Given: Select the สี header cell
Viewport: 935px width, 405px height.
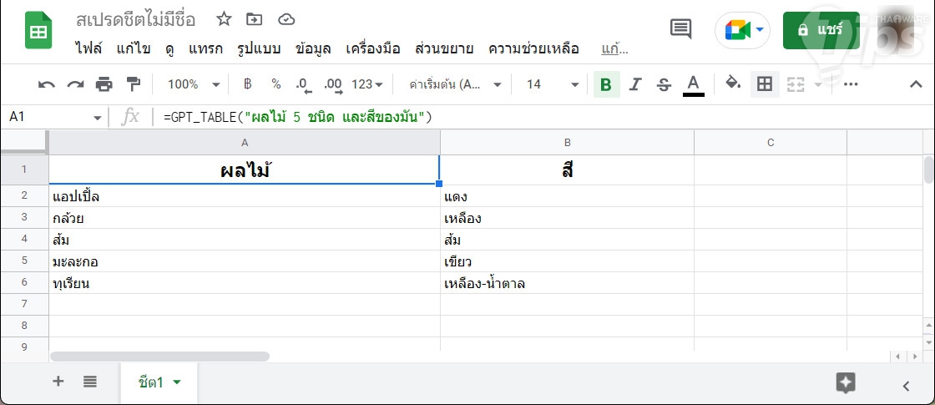Looking at the screenshot, I should pyautogui.click(x=567, y=170).
